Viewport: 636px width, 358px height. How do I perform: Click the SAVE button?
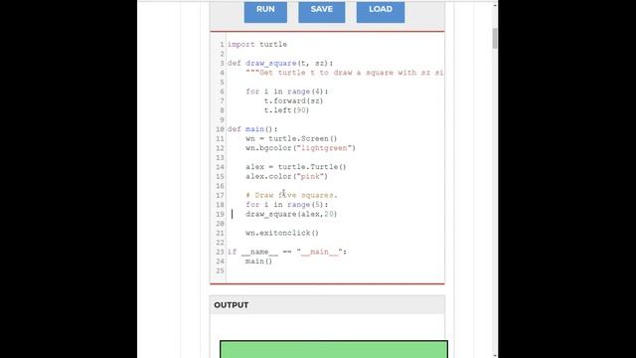click(x=322, y=11)
